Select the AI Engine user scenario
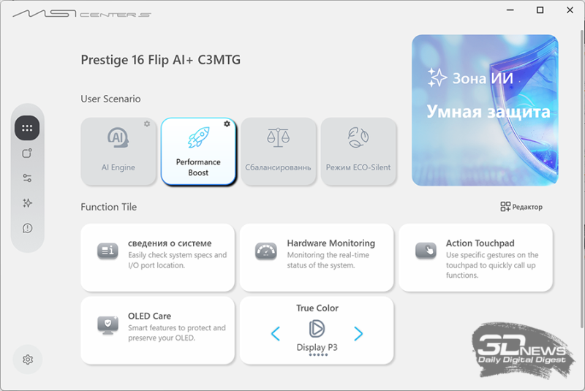The height and width of the screenshot is (391, 585). point(118,151)
